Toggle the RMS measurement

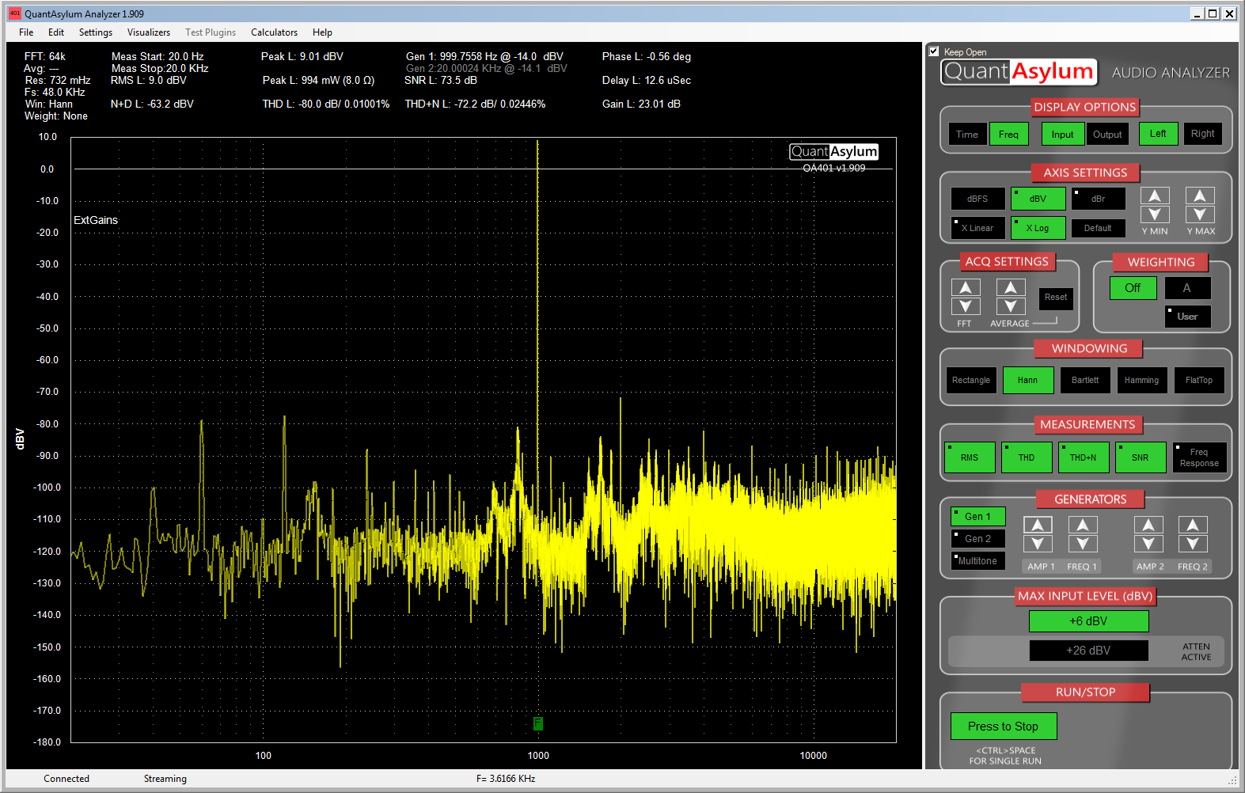[970, 457]
